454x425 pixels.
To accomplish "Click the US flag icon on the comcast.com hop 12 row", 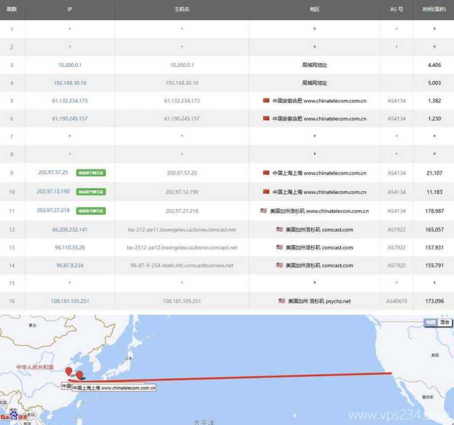I will [x=278, y=229].
